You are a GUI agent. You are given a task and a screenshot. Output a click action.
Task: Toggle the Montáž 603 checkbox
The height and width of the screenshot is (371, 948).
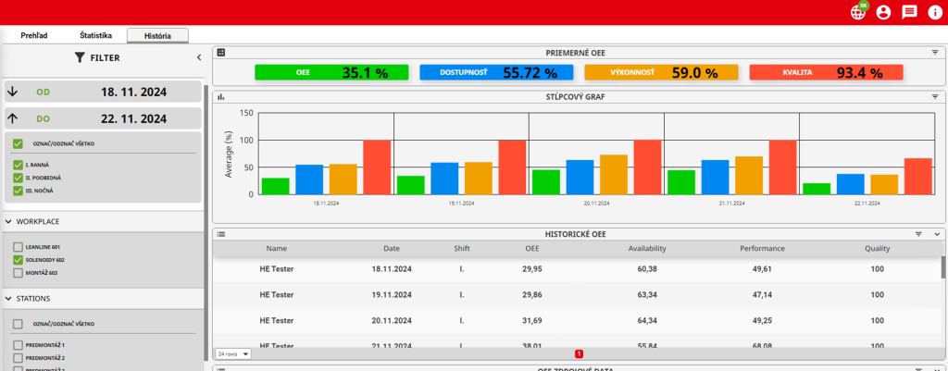(x=18, y=273)
